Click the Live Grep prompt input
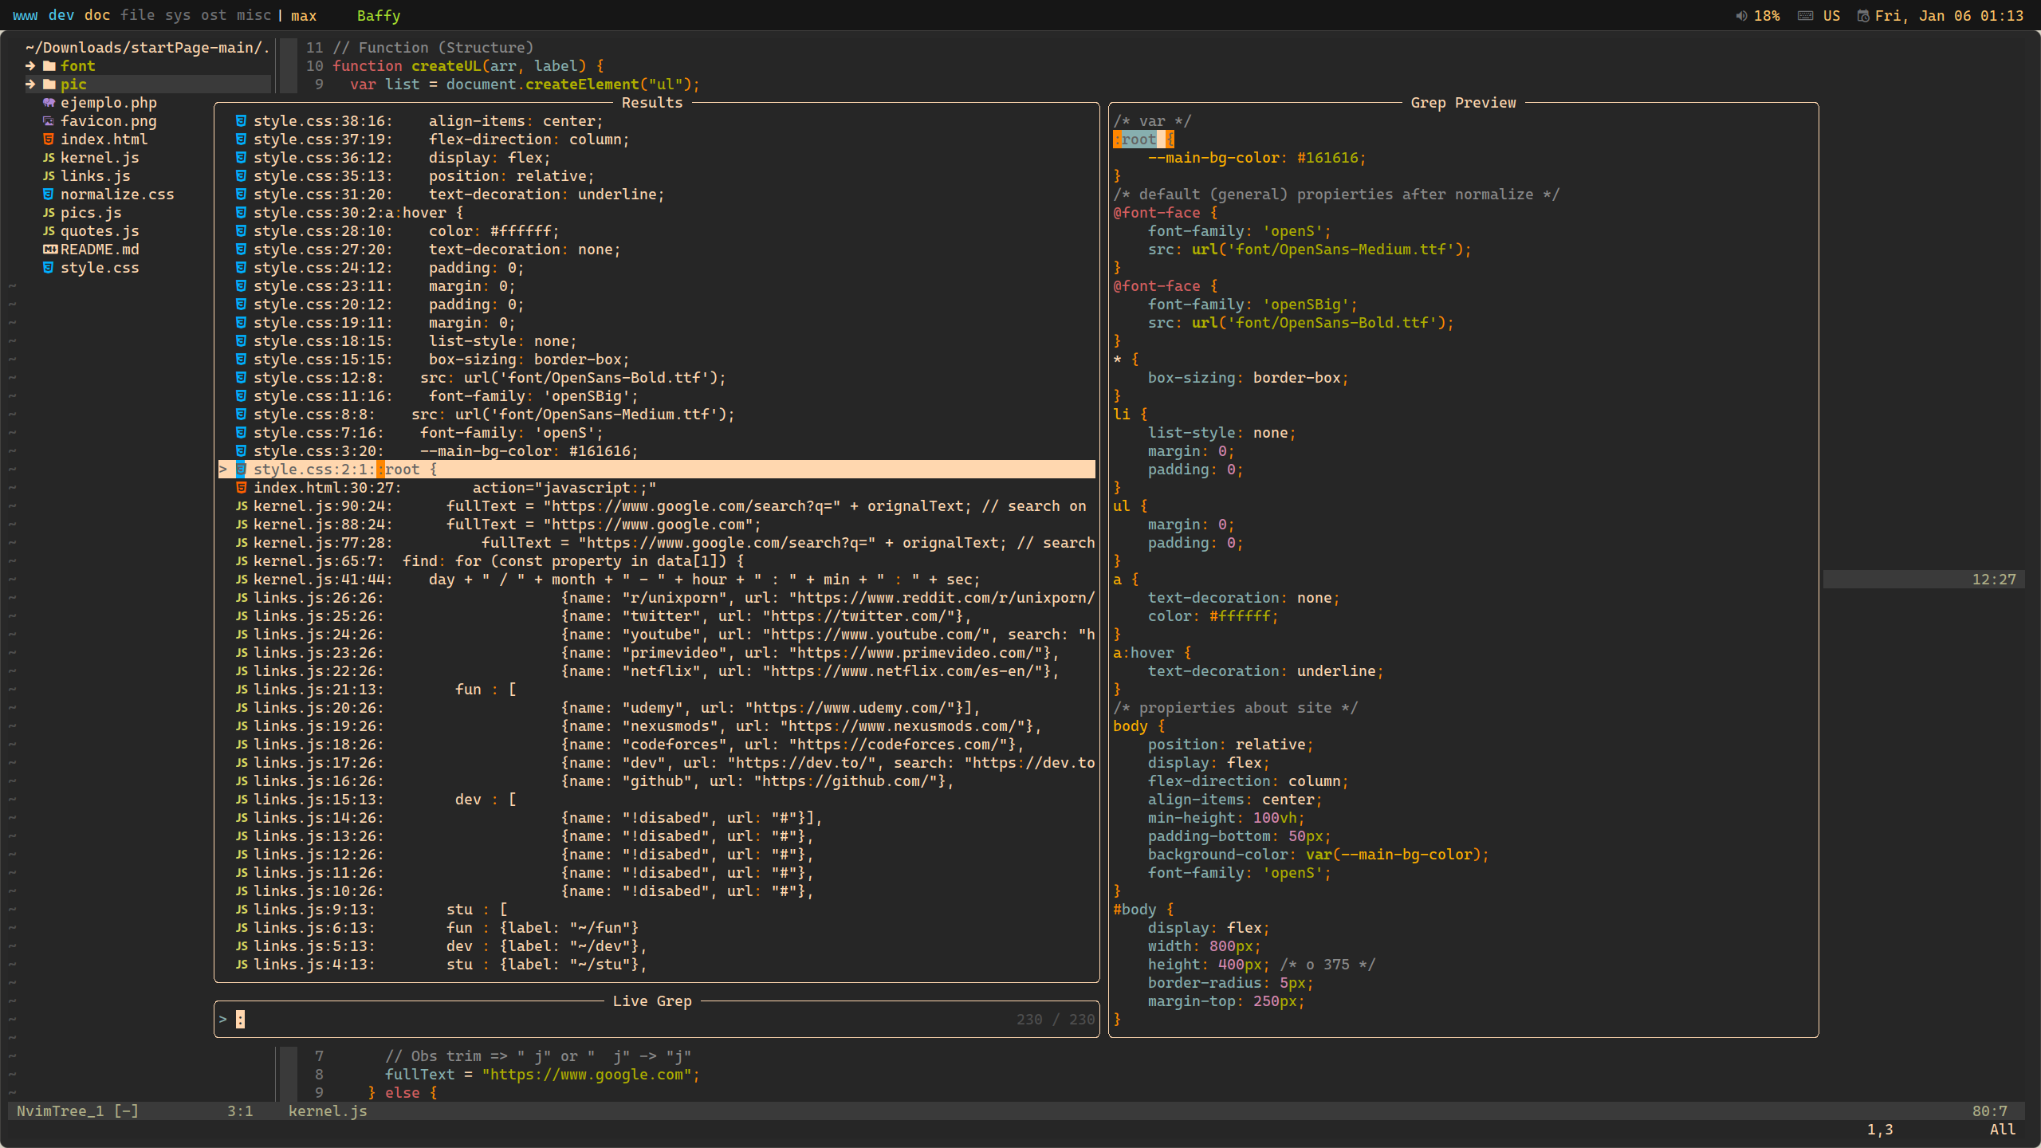 coord(656,1020)
